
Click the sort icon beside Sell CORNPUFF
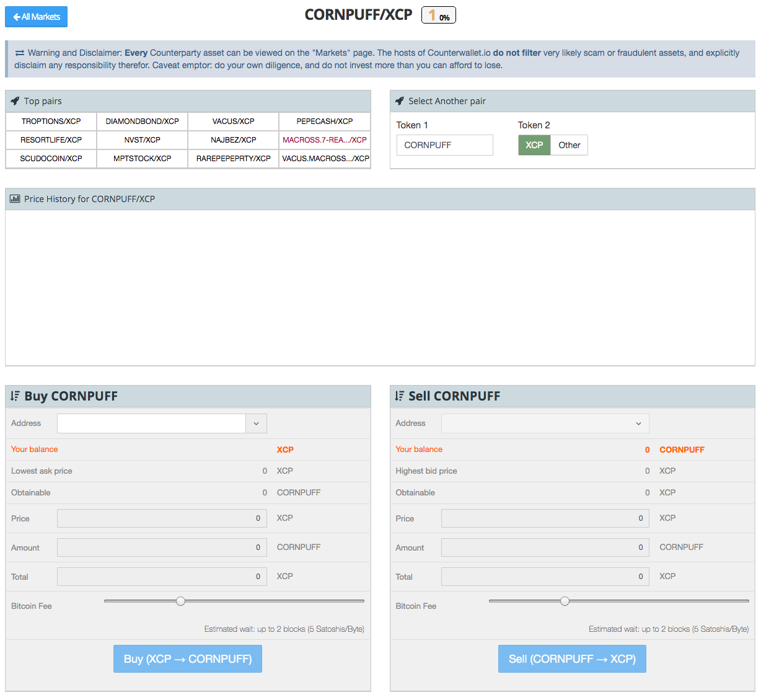pos(400,396)
